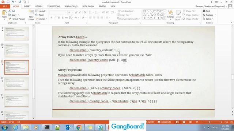234x131 pixels.
Task: Toggle align text right
Action: coord(98,17)
